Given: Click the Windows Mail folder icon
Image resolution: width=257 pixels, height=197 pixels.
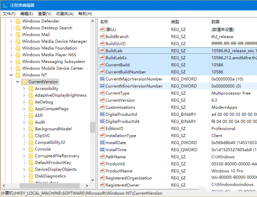Looking at the screenshot, I should (18, 35).
